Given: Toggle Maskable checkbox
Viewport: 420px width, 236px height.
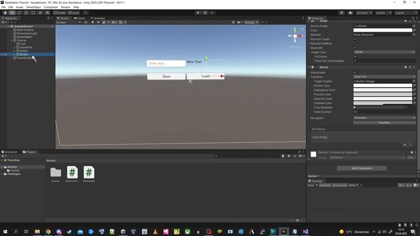Looking at the screenshot, I should pos(355,48).
